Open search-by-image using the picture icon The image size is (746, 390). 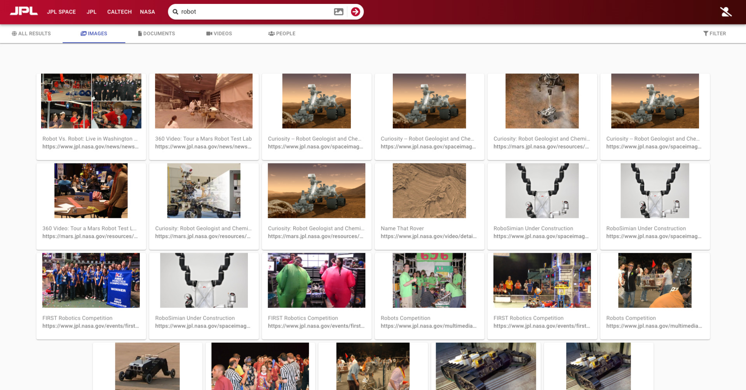coord(338,12)
